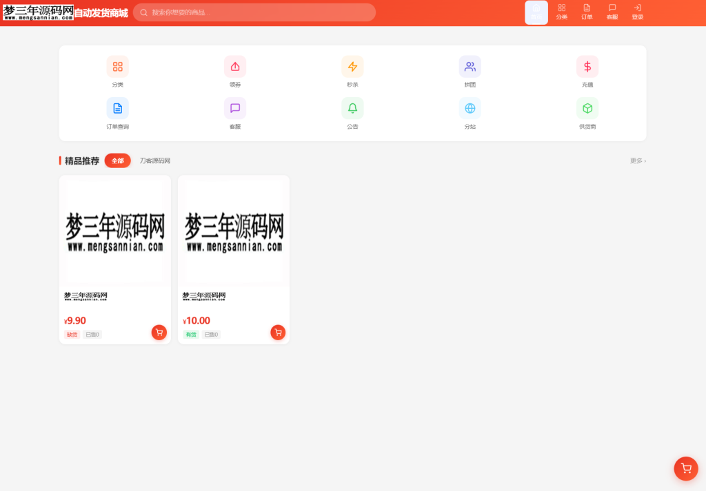Add the ¥9.90 item to cart
The width and height of the screenshot is (706, 491).
tap(159, 333)
